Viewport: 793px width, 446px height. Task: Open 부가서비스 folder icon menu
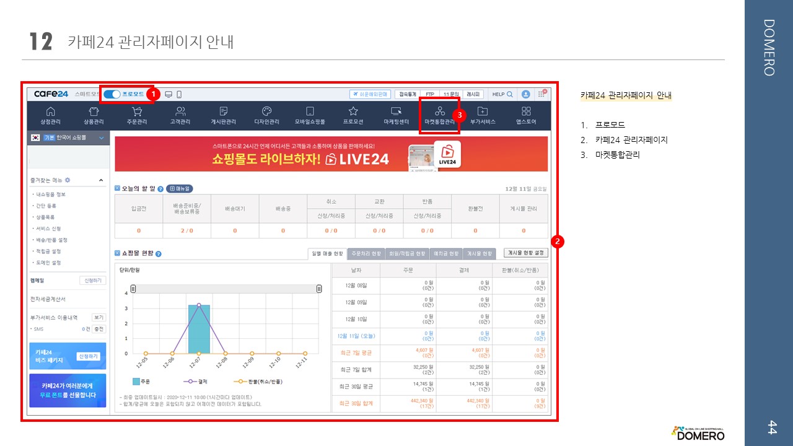click(483, 116)
